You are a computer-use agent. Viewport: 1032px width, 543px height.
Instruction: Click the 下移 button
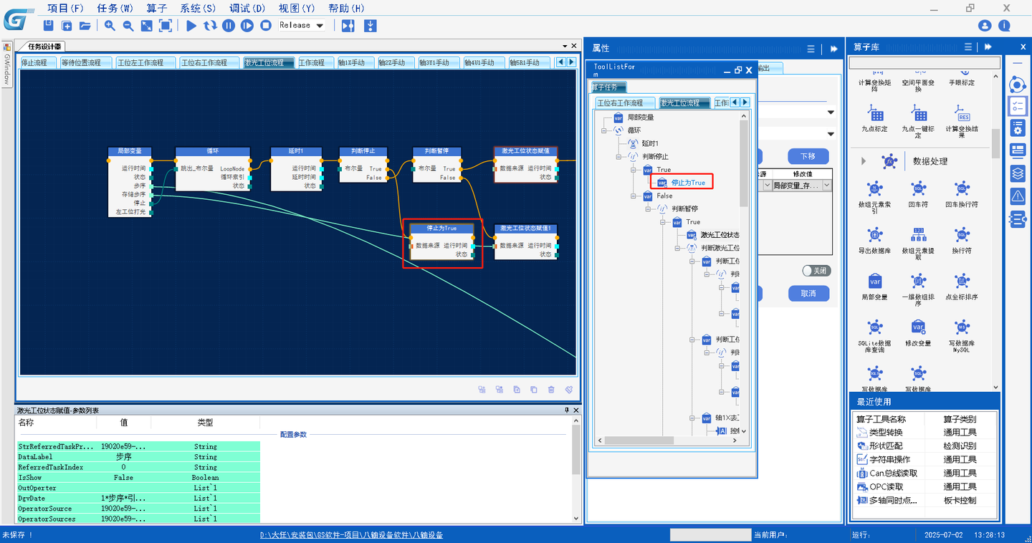[x=808, y=156]
